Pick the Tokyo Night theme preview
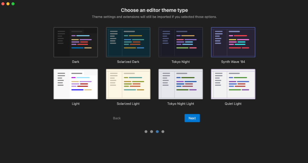 pyautogui.click(x=181, y=42)
